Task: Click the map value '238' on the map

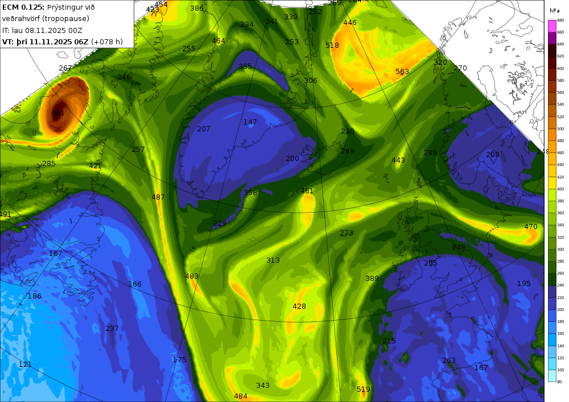Action: click(348, 131)
